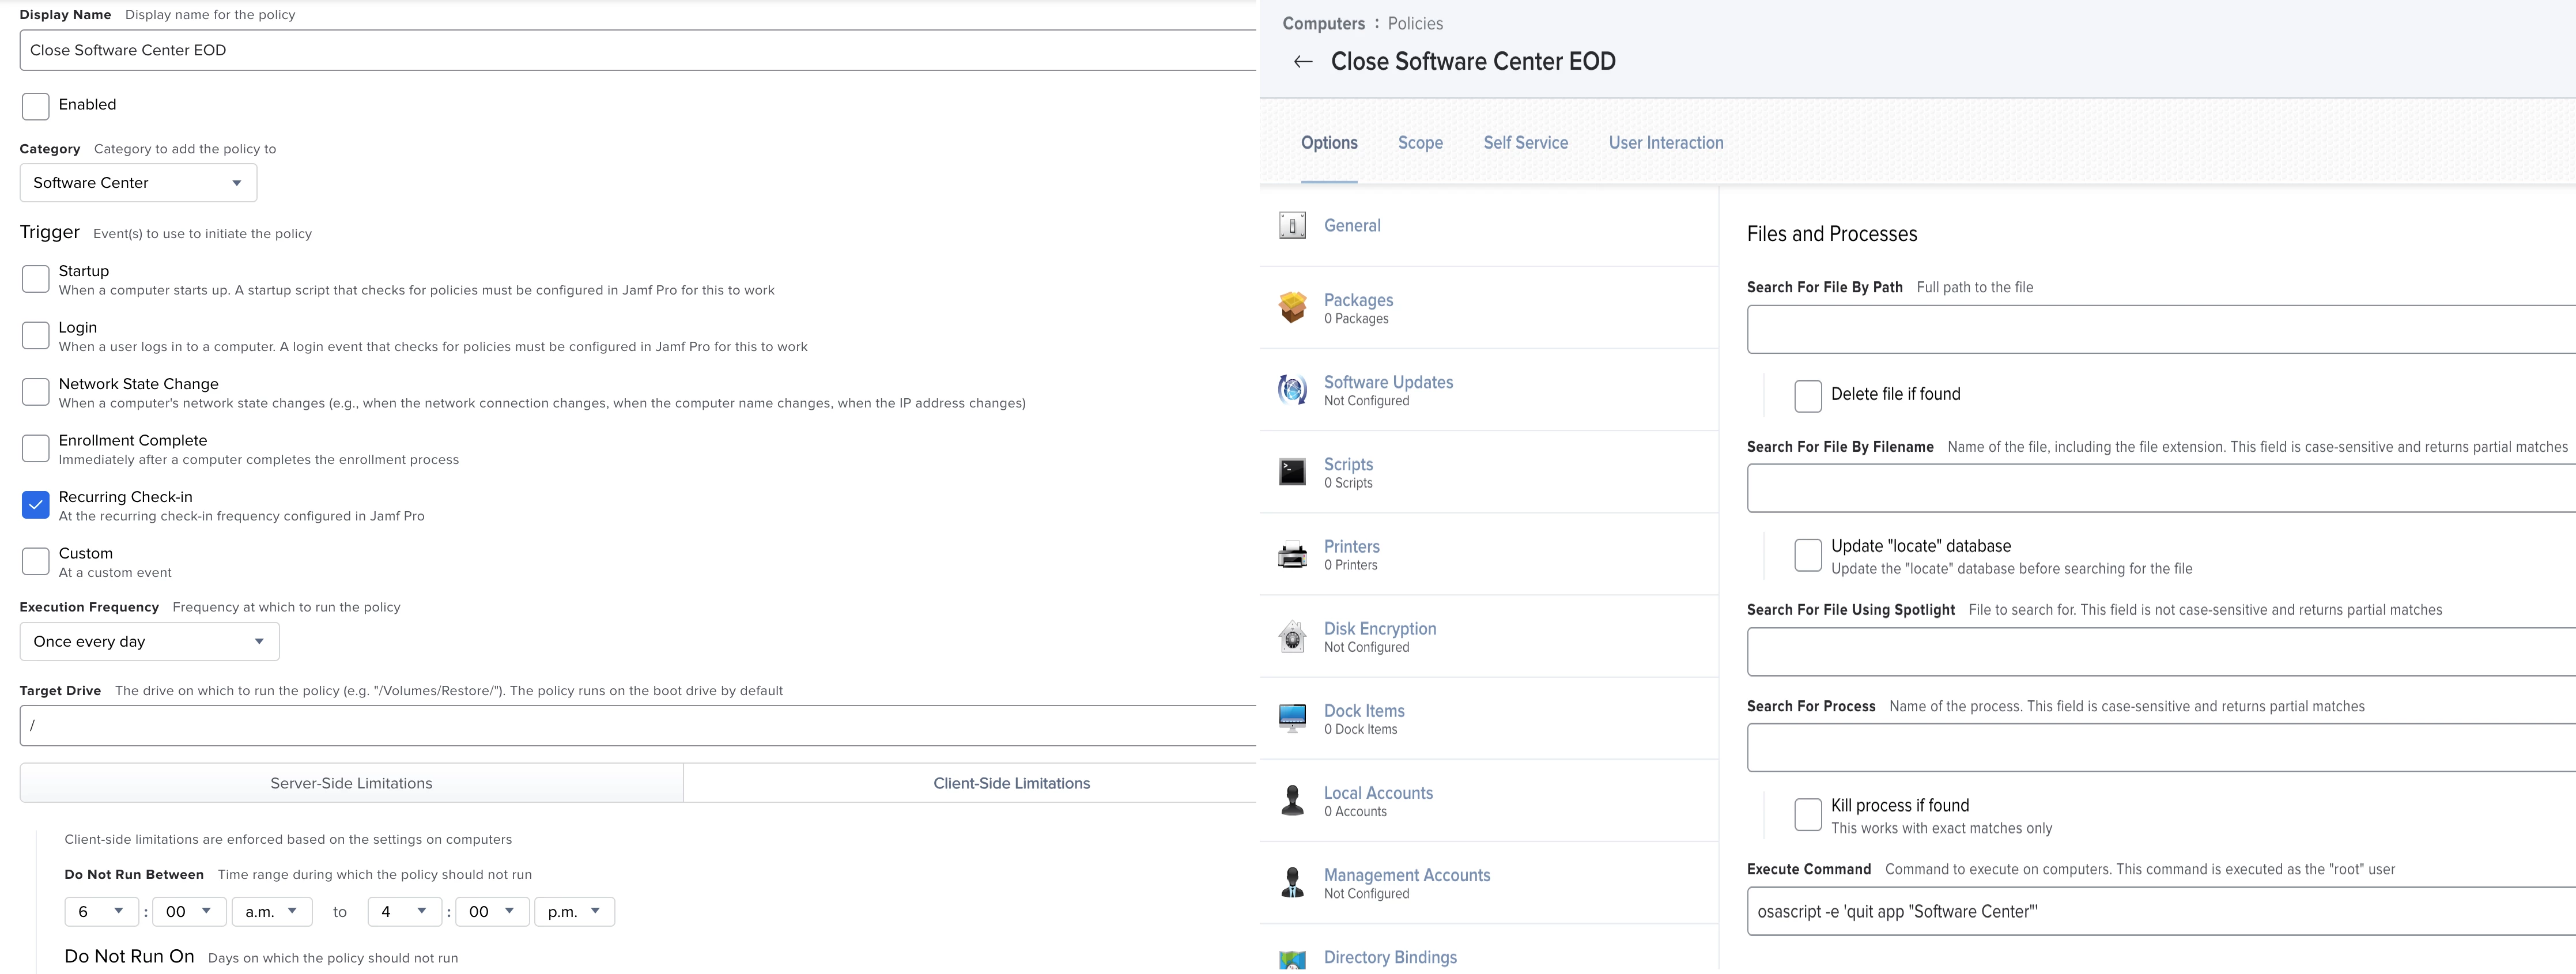Check the Custom trigger checkbox

click(36, 561)
